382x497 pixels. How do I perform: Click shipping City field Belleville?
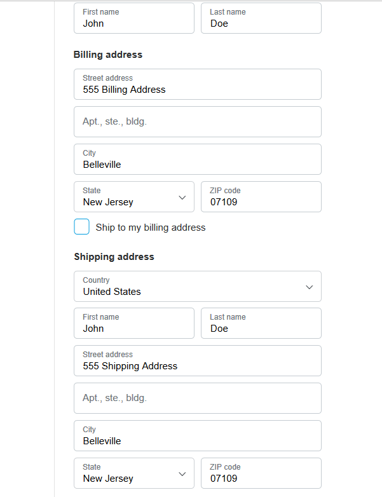click(198, 435)
